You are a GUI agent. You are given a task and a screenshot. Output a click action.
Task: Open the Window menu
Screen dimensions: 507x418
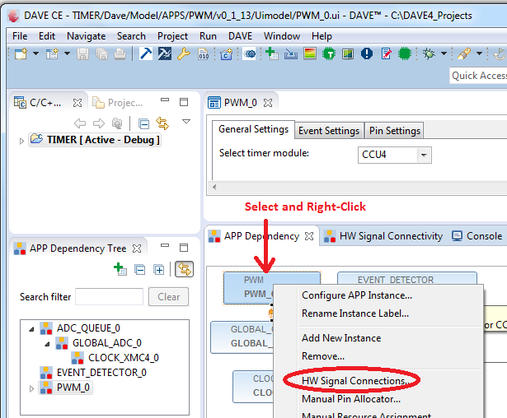[282, 36]
